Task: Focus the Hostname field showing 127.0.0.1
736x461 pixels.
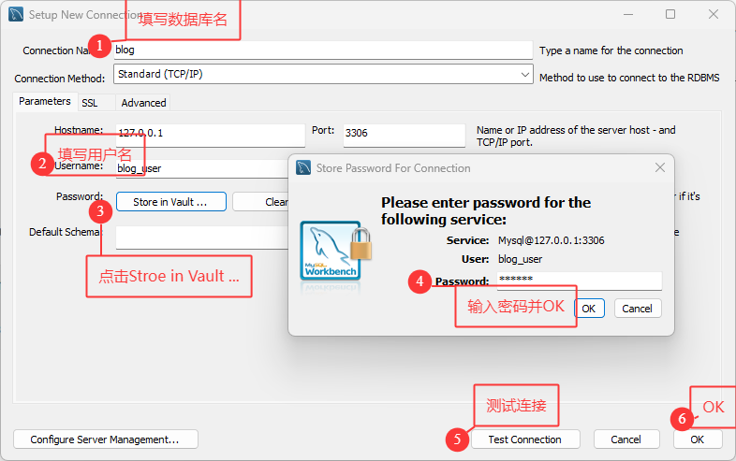Action: 210,134
